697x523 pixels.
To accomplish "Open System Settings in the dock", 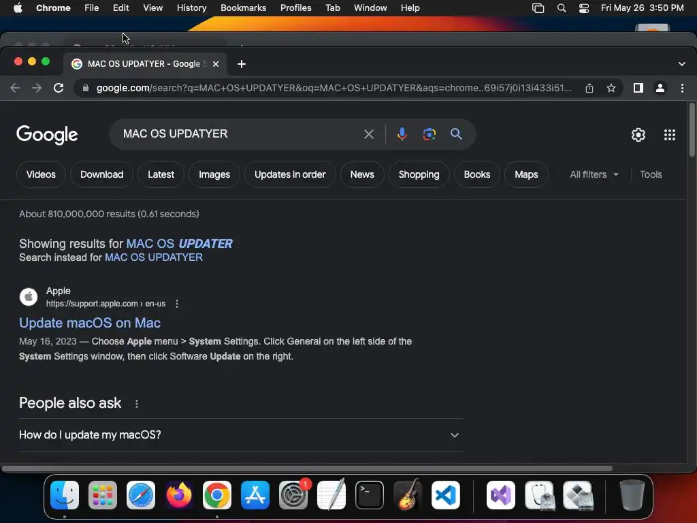I will [293, 495].
